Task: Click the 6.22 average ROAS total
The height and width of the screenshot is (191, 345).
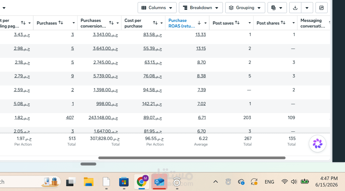Action: [x=203, y=138]
